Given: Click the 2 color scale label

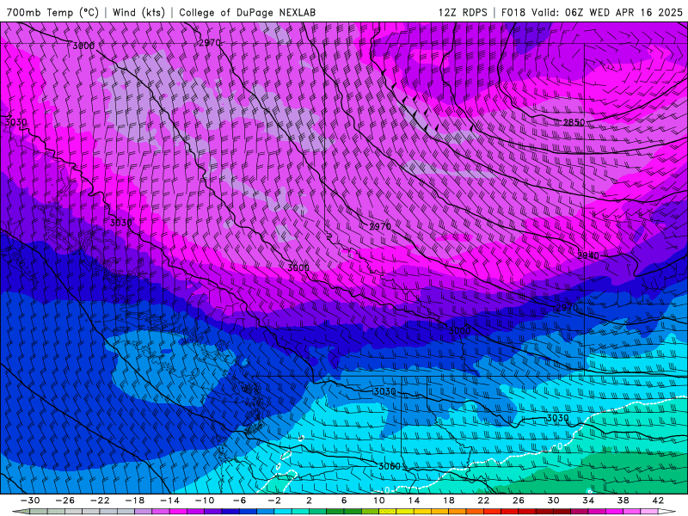Looking at the screenshot, I should point(309,501).
